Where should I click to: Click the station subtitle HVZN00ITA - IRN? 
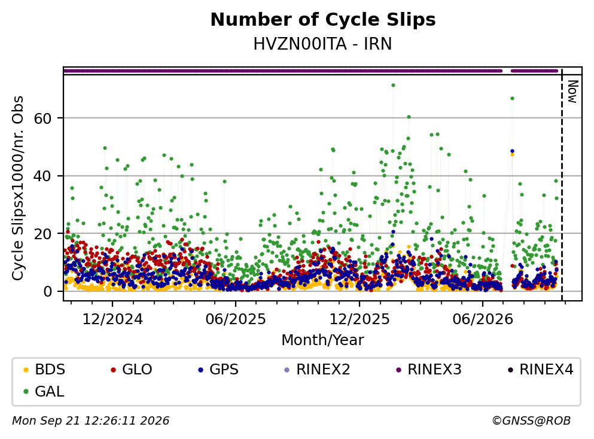pos(322,44)
